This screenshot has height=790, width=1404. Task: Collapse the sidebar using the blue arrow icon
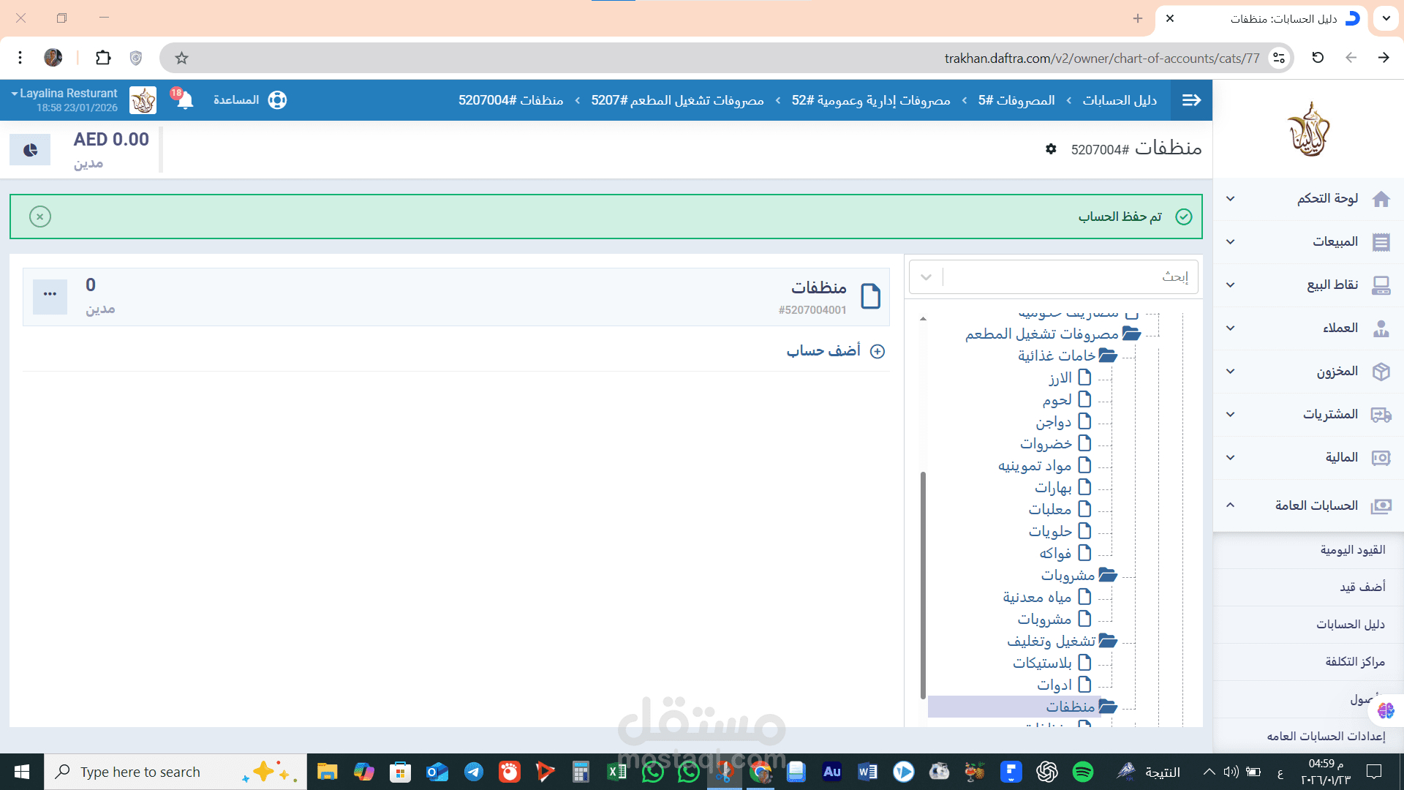[x=1190, y=99]
